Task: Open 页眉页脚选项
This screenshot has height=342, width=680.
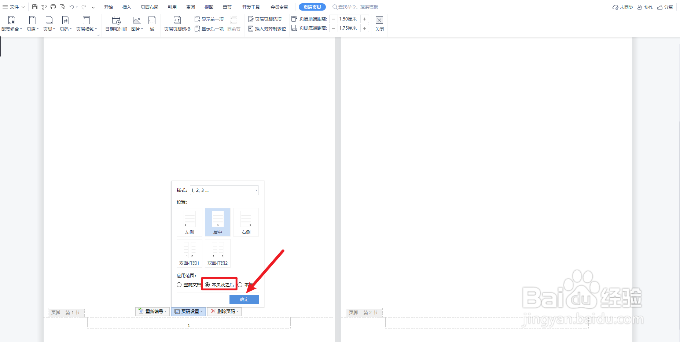Action: pyautogui.click(x=265, y=19)
